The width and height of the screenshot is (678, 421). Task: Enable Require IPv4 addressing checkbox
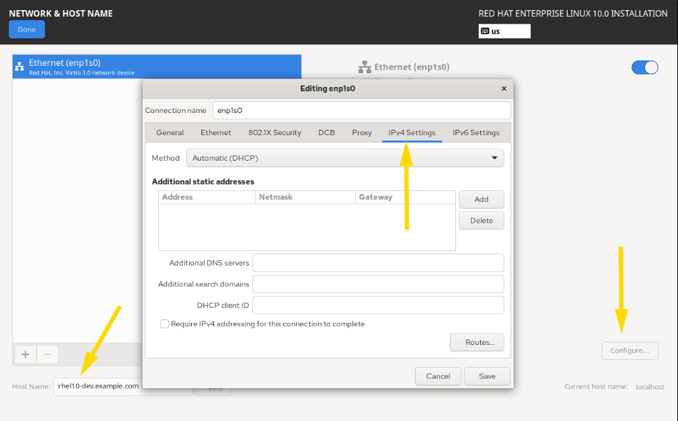(x=164, y=323)
